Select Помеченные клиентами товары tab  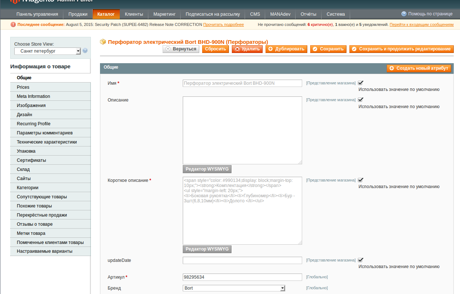click(x=50, y=242)
